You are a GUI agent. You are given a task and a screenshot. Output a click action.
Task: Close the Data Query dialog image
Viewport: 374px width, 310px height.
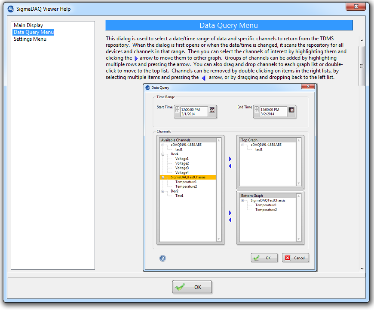click(308, 86)
